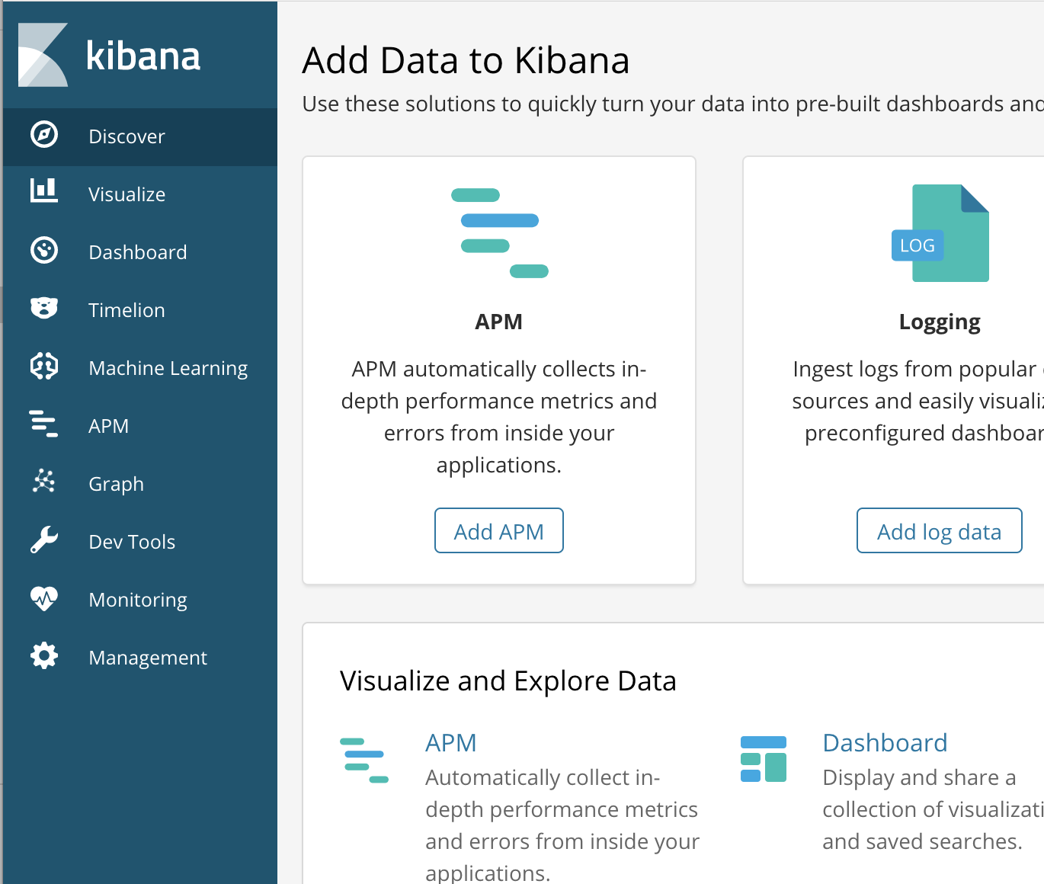1044x884 pixels.
Task: Open the APM label in sidebar navigation
Action: pyautogui.click(x=108, y=426)
